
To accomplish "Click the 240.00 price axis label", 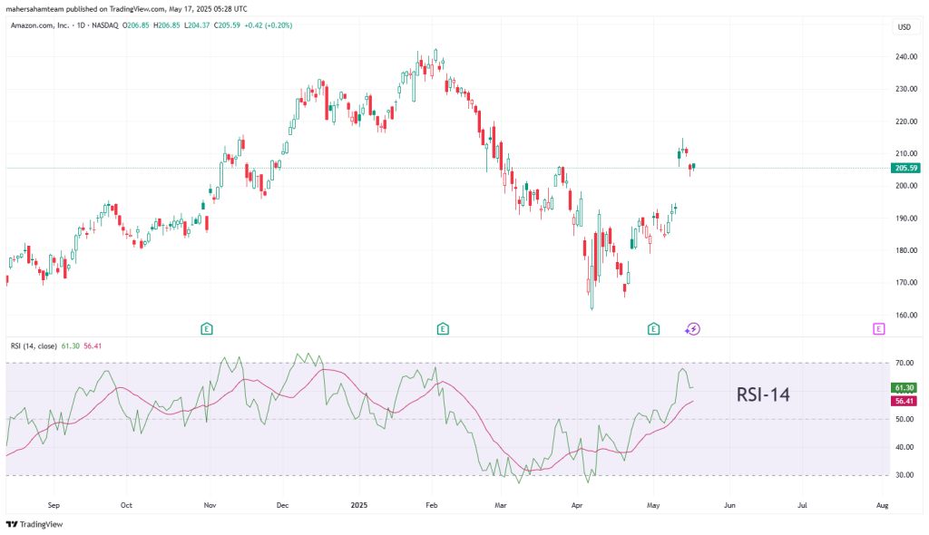I will (x=906, y=57).
